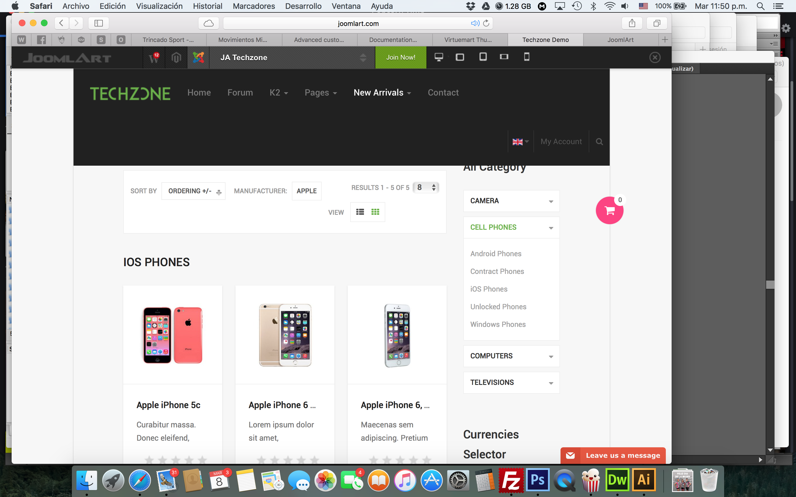The width and height of the screenshot is (796, 497).
Task: Toggle the Safari sidebar button
Action: tap(98, 23)
